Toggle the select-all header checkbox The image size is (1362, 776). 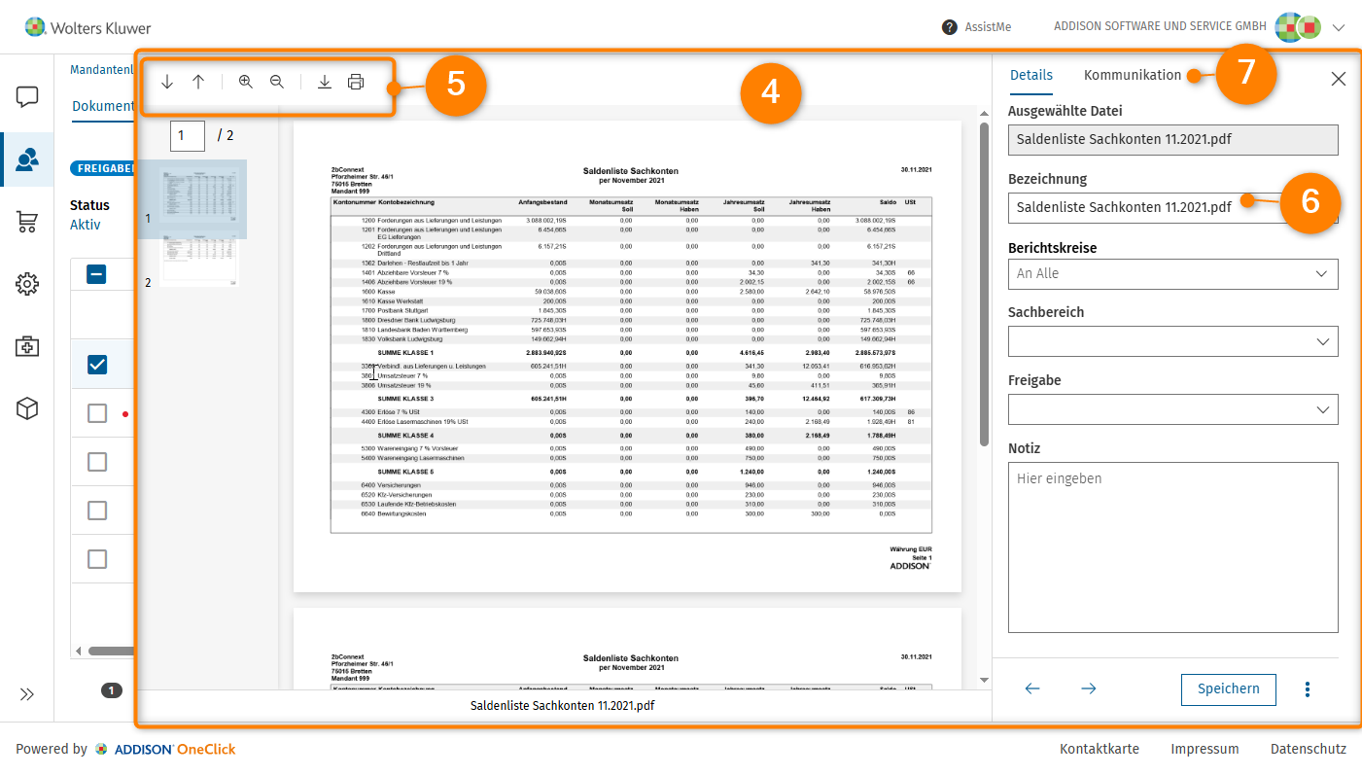coord(97,274)
